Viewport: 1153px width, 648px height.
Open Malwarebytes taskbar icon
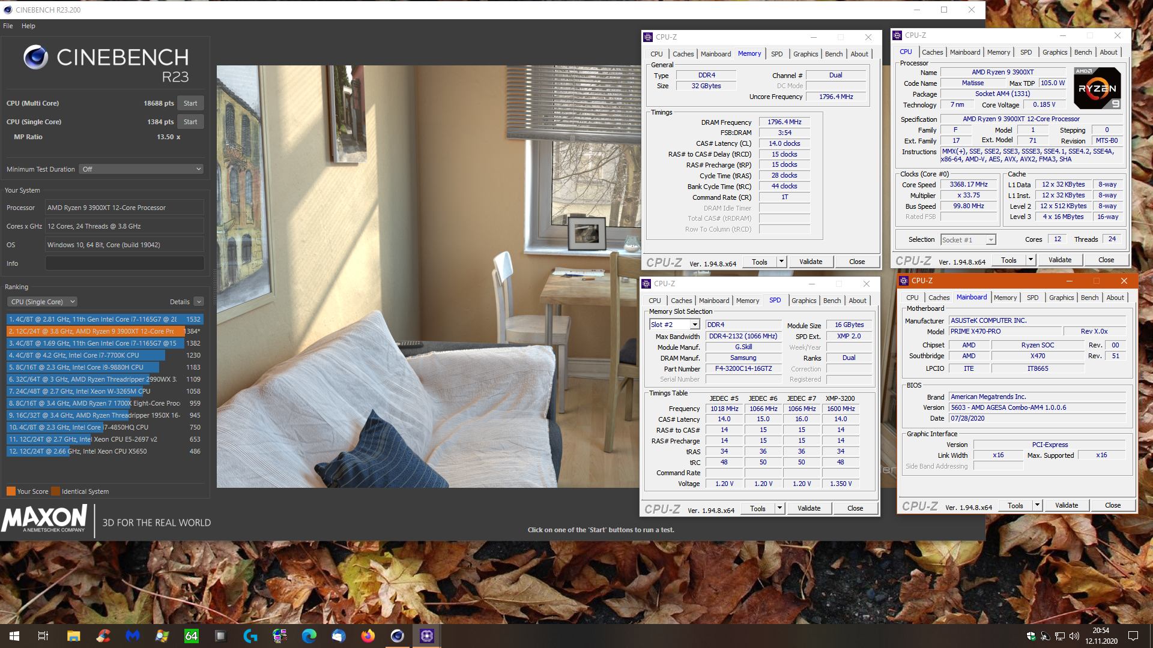pos(133,636)
